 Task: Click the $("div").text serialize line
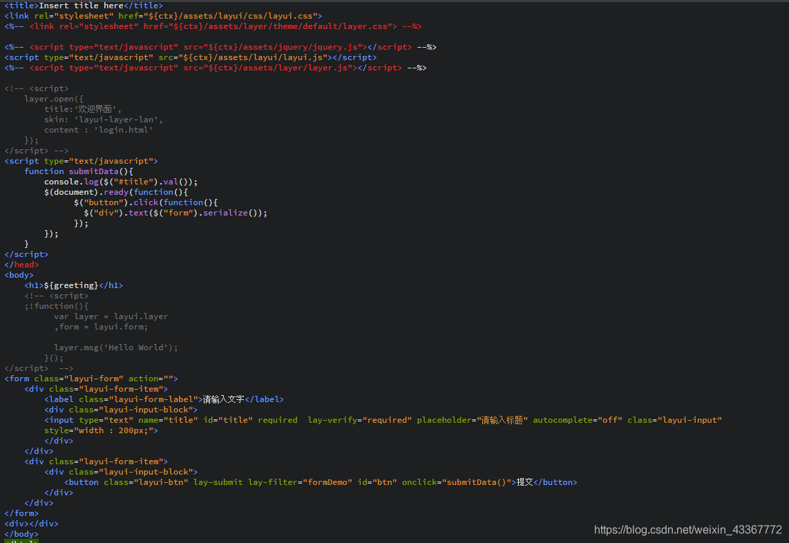point(175,213)
